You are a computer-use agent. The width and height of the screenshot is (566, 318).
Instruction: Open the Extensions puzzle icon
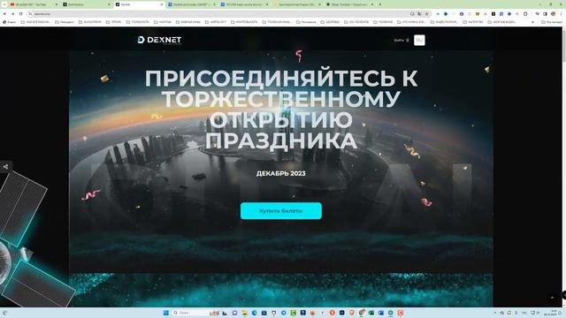point(525,14)
